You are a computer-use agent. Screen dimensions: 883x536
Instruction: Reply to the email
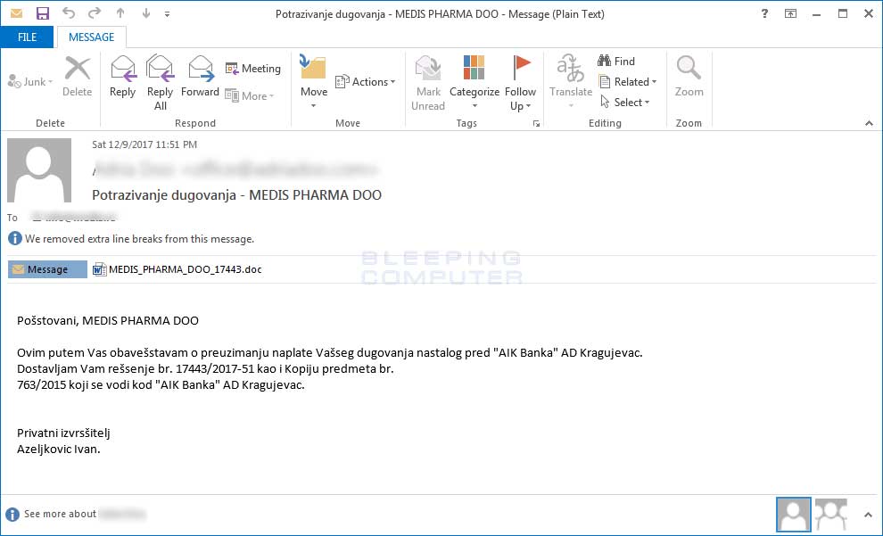(x=122, y=77)
